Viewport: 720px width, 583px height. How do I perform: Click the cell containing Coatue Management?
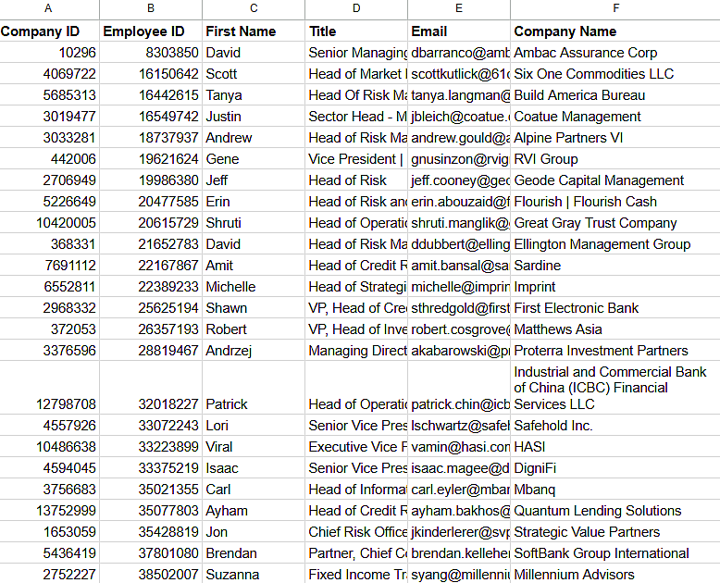pyautogui.click(x=614, y=117)
